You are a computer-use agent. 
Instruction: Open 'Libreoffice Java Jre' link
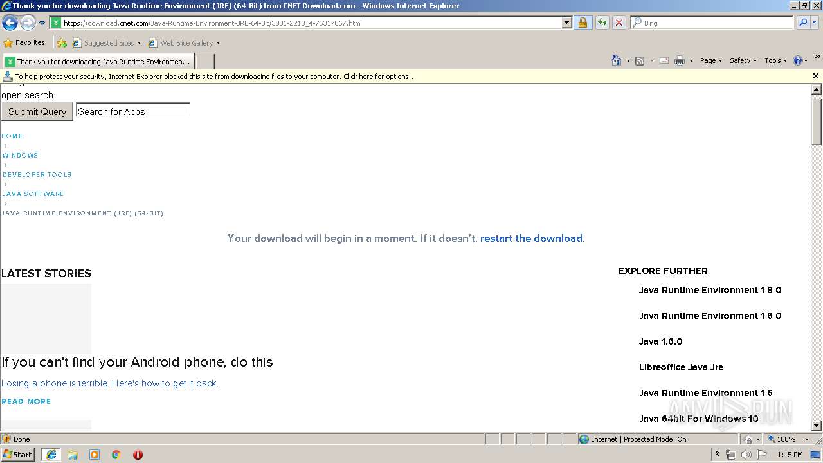point(681,367)
